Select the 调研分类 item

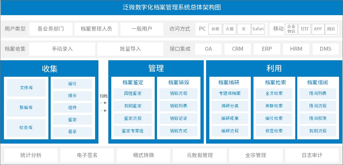230,106
